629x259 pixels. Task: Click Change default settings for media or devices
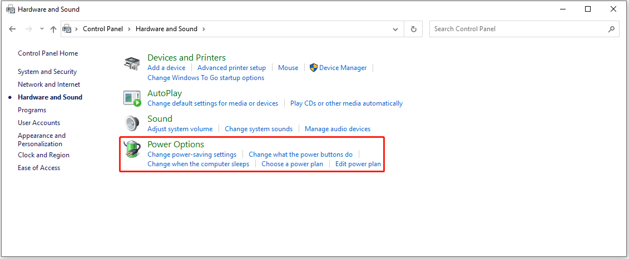(213, 103)
